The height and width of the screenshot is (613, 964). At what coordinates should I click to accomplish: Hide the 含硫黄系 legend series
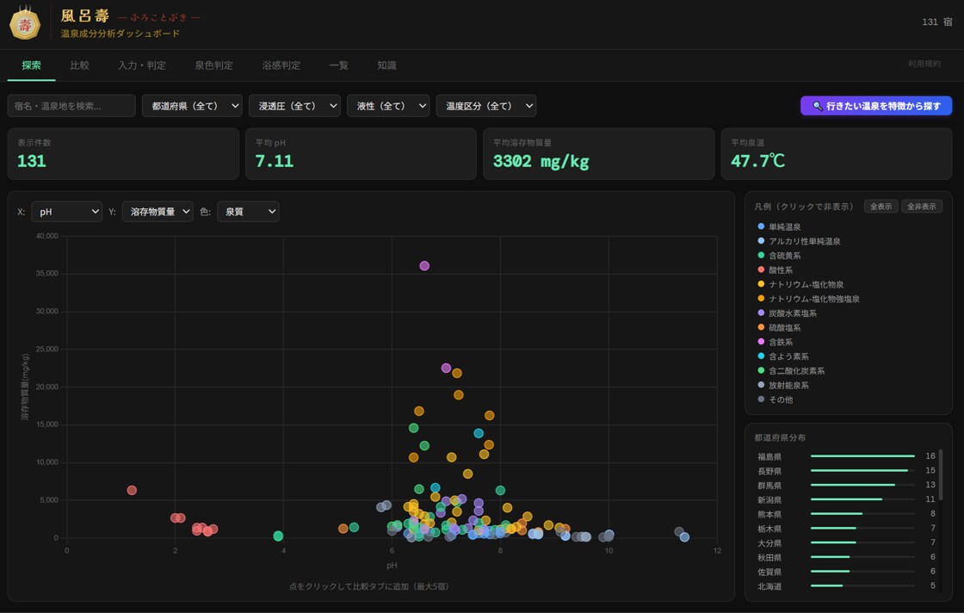click(x=779, y=256)
